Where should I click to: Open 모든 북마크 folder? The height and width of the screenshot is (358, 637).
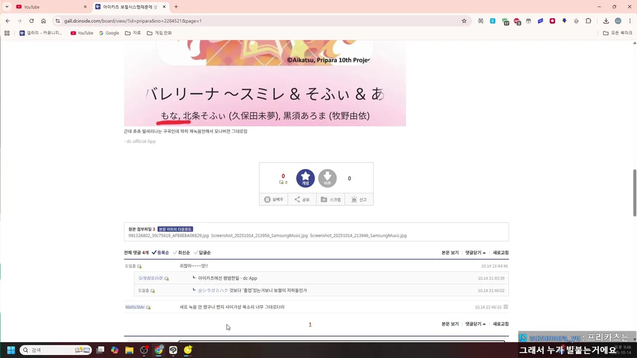click(618, 33)
